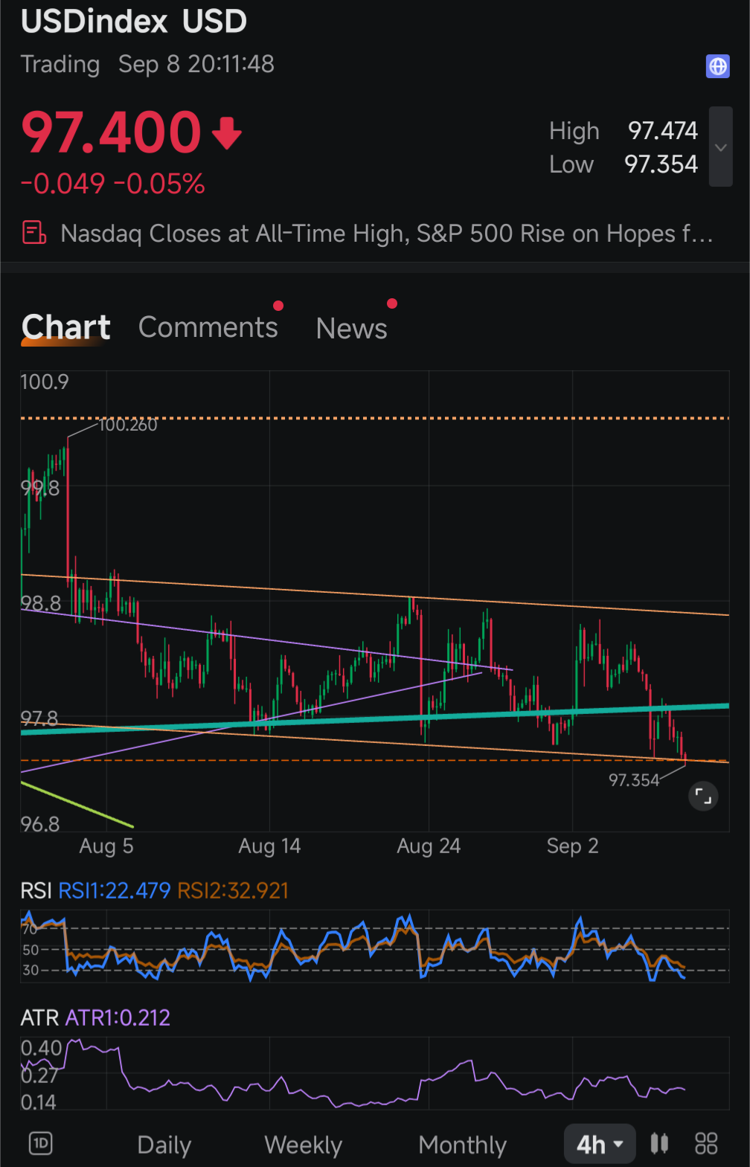Tap the Aug 24 date axis label
Screen dimensions: 750x1167
[429, 846]
